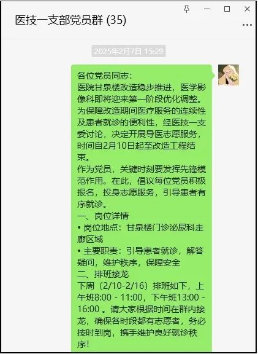This screenshot has height=354, width=258.
Task: Click the 岗位地点 bullet line
Action: coord(141,234)
